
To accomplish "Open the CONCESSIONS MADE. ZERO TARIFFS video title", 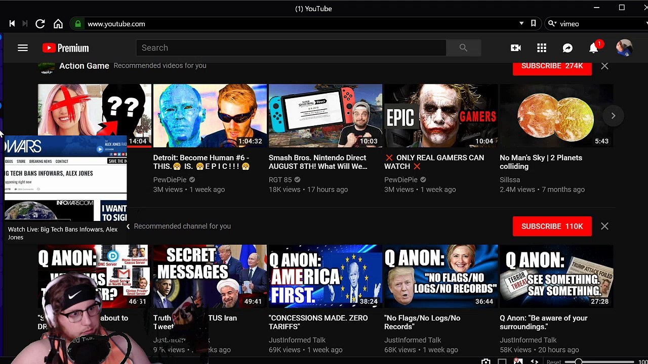I will click(318, 322).
